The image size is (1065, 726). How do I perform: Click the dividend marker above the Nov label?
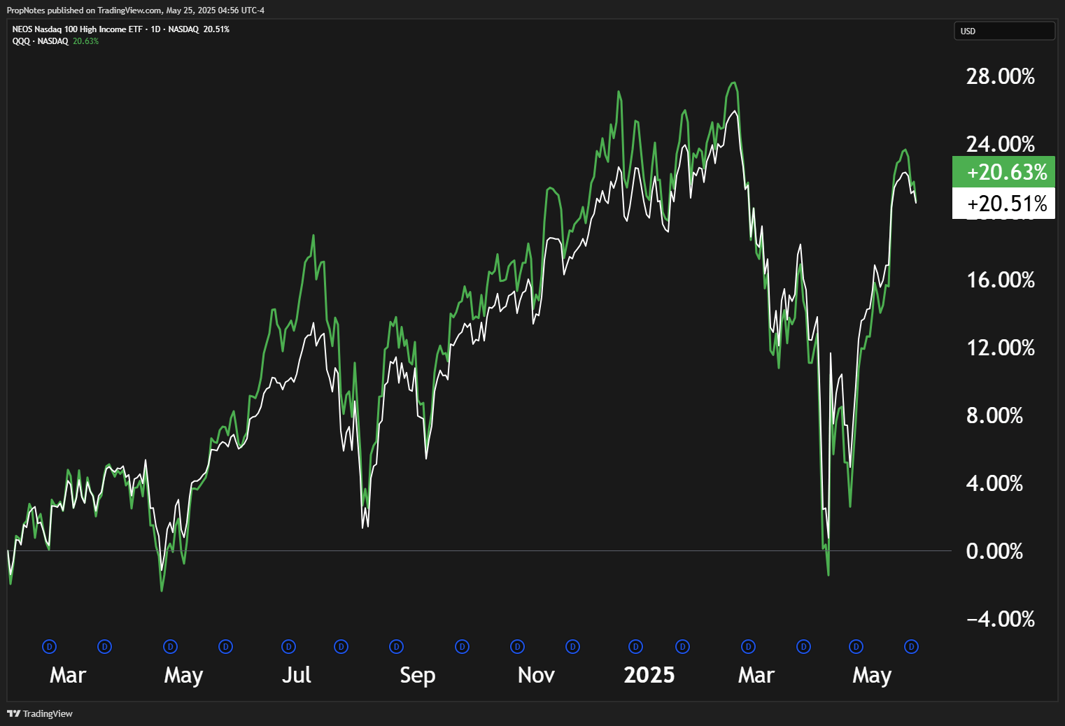516,647
